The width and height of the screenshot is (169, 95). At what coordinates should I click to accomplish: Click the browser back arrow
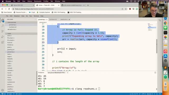point(2,9)
